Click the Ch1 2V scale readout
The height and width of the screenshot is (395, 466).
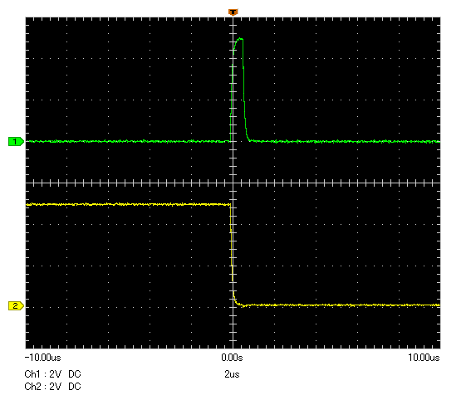[43, 374]
